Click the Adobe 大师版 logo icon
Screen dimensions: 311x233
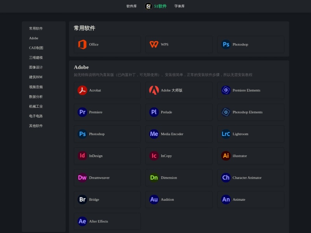pyautogui.click(x=154, y=90)
